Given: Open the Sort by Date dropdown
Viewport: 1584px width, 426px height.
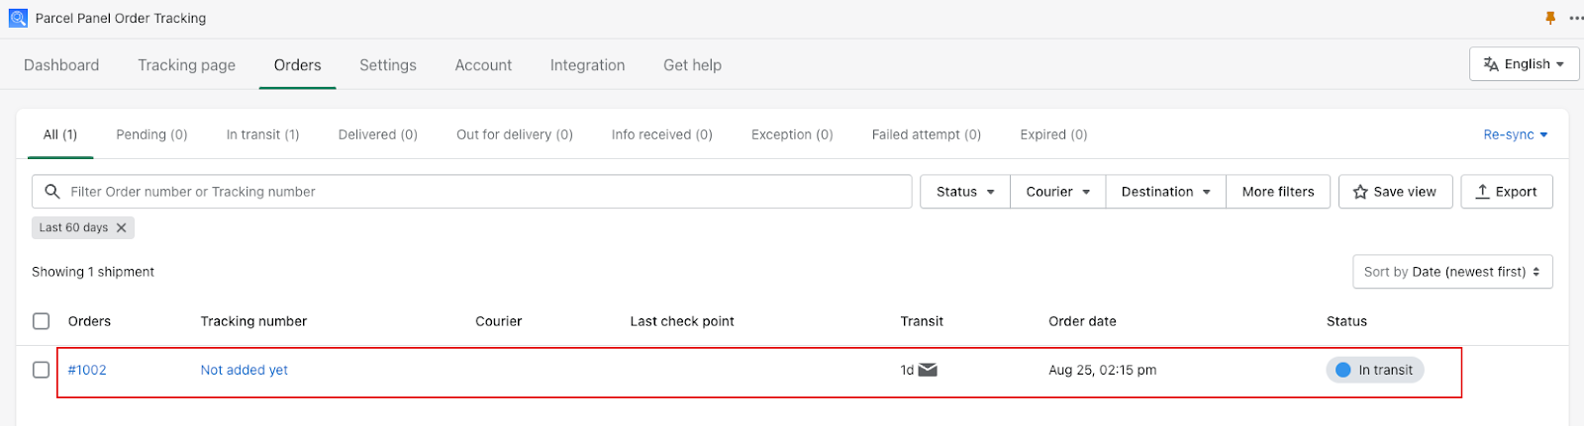Looking at the screenshot, I should click(1452, 272).
